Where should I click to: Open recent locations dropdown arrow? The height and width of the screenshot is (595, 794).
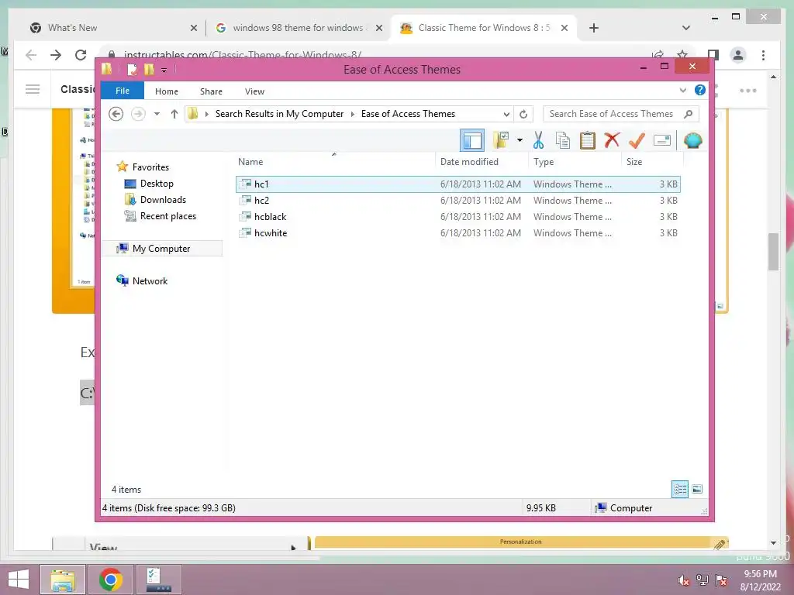coord(157,114)
